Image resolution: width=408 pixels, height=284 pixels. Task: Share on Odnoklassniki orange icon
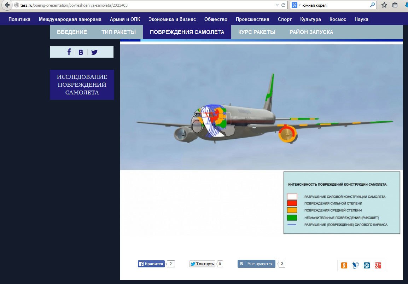coord(344,265)
